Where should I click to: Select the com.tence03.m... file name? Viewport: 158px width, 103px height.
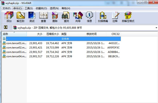point(16,52)
